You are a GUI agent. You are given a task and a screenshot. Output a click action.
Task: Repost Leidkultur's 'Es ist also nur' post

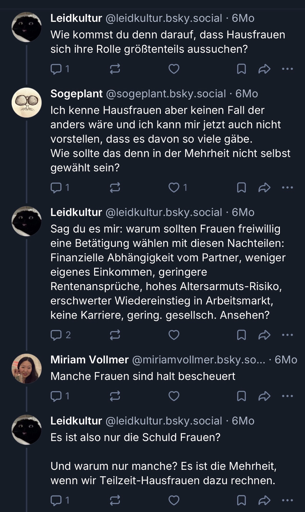point(115,500)
